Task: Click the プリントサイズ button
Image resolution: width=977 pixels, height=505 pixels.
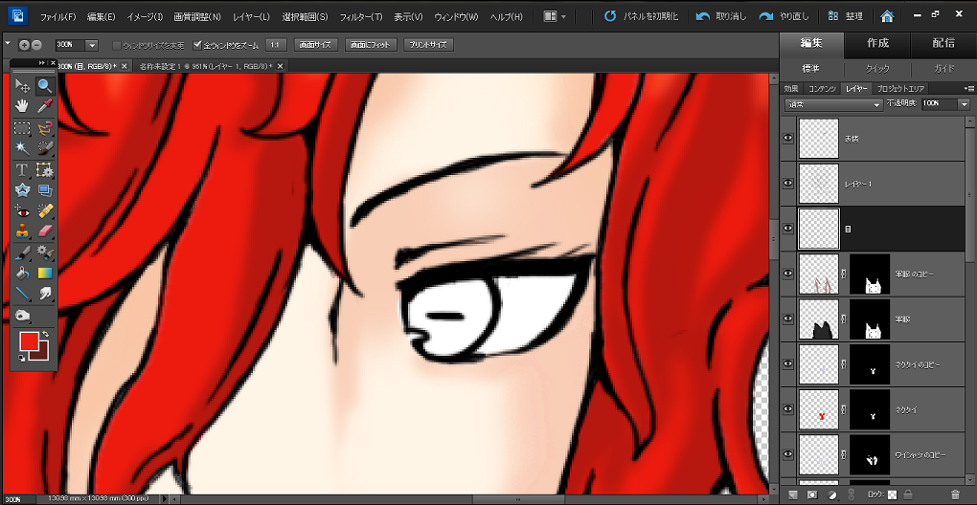Action: (x=429, y=45)
